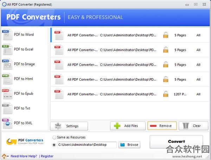Click '5 Pages' in the second file row
This screenshot has width=211, height=160.
tap(180, 50)
